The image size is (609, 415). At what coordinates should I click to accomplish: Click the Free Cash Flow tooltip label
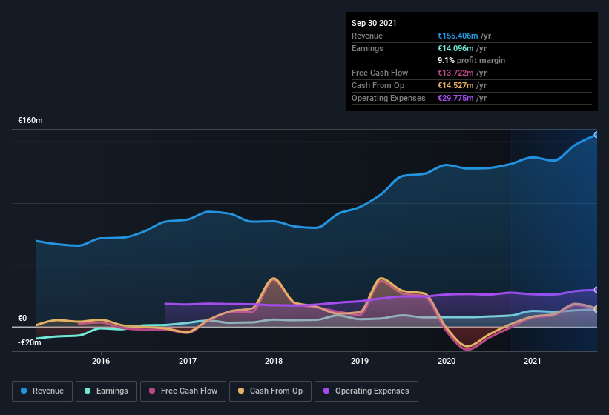[380, 73]
